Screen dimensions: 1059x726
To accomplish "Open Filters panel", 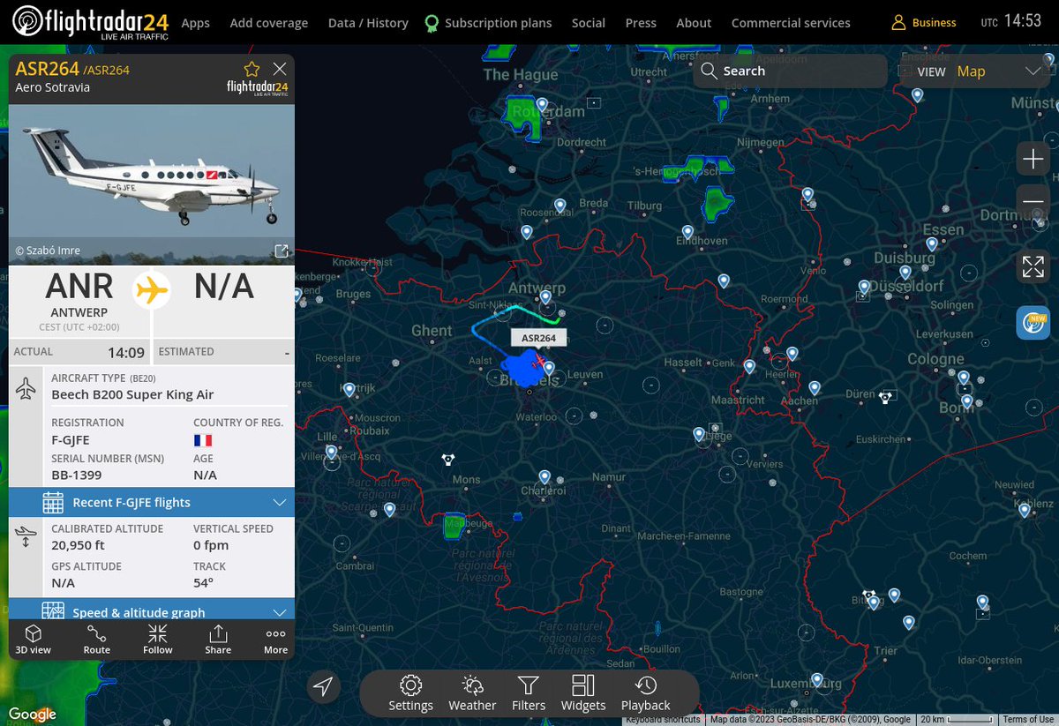I will [529, 692].
